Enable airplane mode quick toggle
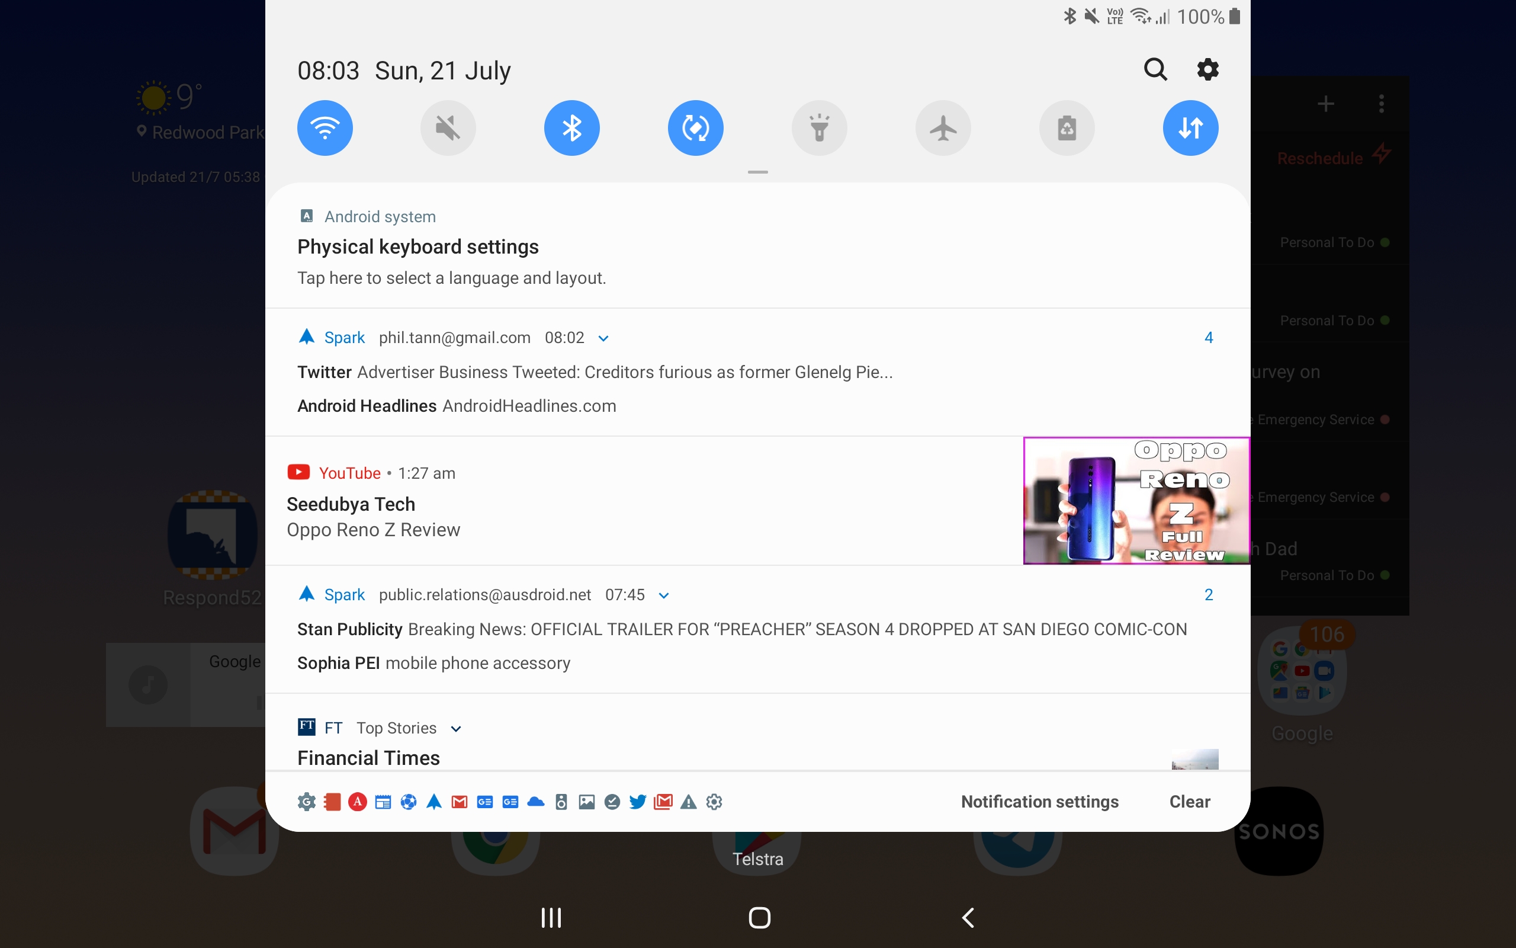Viewport: 1516px width, 948px height. pos(943,128)
